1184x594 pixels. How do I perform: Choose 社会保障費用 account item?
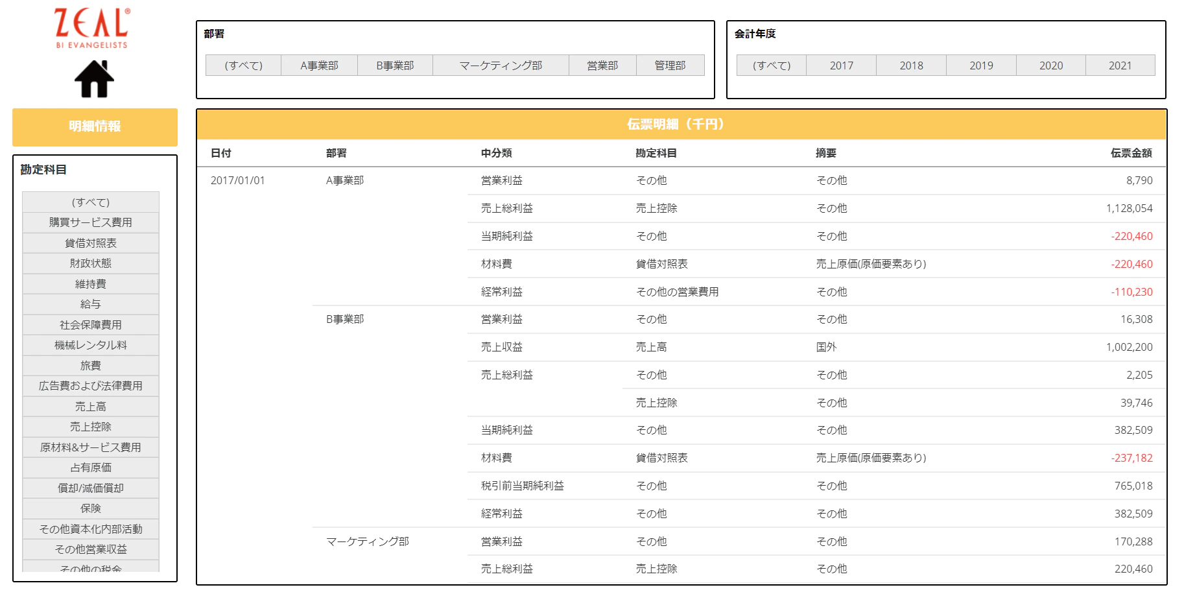pyautogui.click(x=91, y=325)
